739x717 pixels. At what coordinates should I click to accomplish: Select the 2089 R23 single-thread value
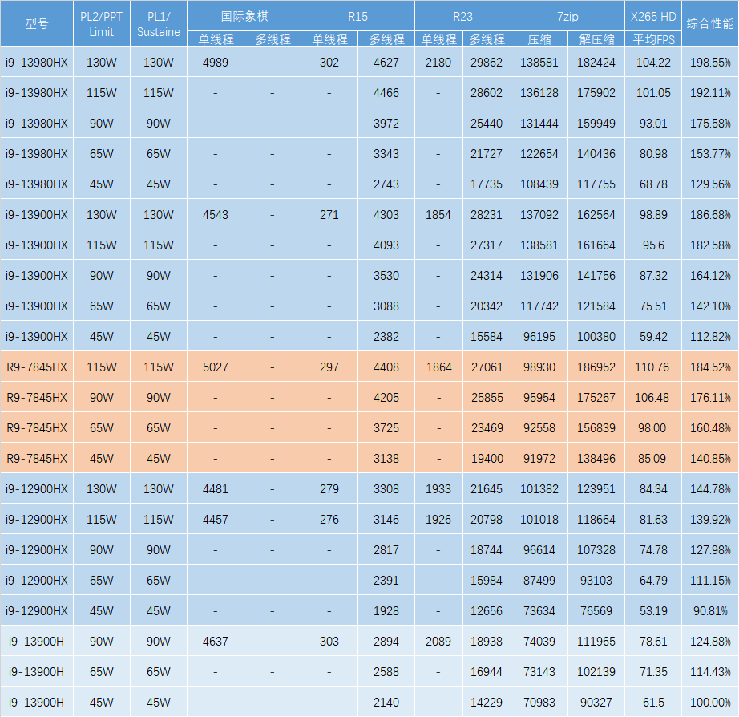[438, 641]
